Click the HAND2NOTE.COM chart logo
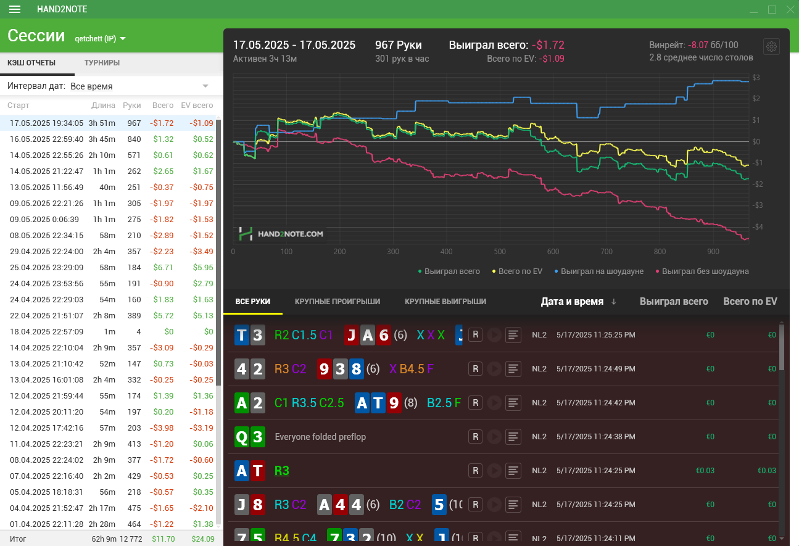Viewport: 799px width, 546px height. point(281,234)
